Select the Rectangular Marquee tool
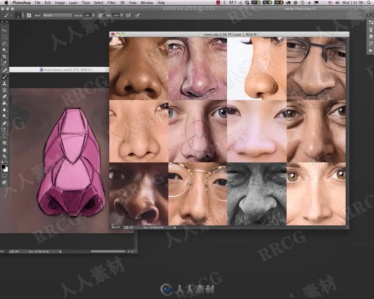 pyautogui.click(x=4, y=37)
